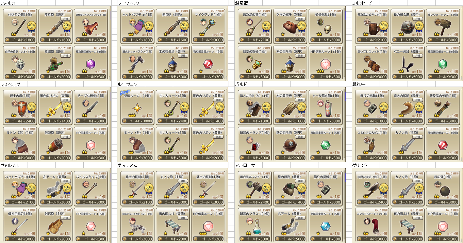This screenshot has height=243, width=463.
Task: Click the ゴールドx10000 price bar
Action: [137, 121]
